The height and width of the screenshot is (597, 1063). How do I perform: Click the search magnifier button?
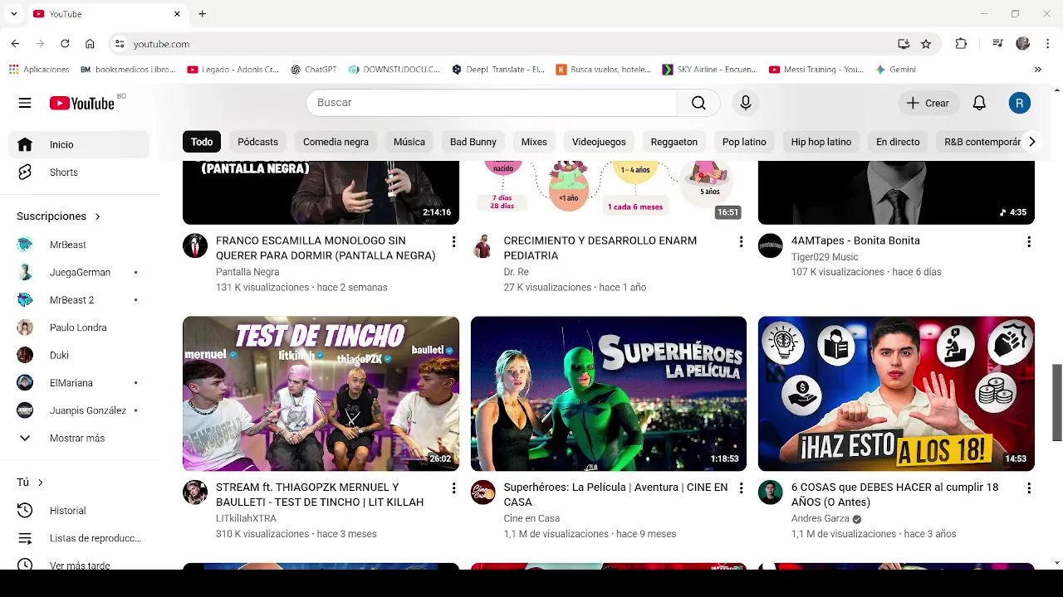tap(698, 103)
